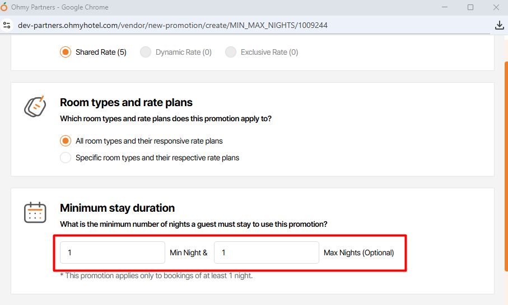Click the price tag icon for room types
This screenshot has width=508, height=305.
tap(35, 106)
